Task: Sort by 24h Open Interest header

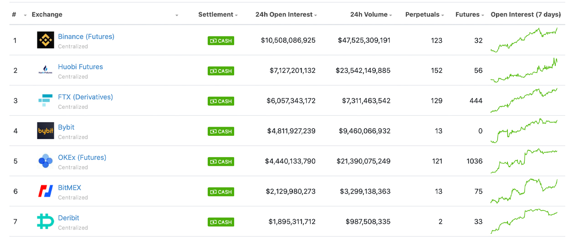Action: coord(284,15)
